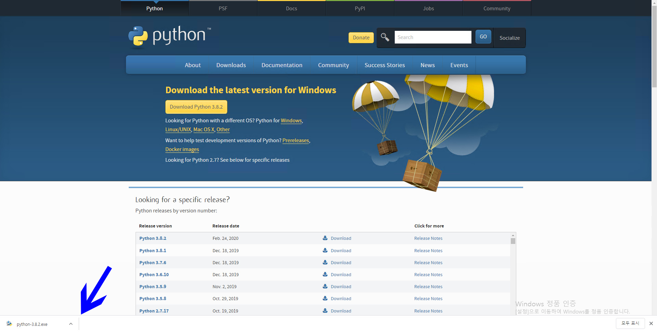The width and height of the screenshot is (657, 332).
Task: Click Download text link for Python 3.5.9
Action: point(341,286)
